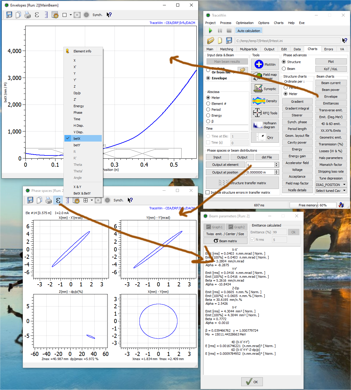Click the open project folder icon in TraceWin
The height and width of the screenshot is (390, 351).
click(x=211, y=41)
